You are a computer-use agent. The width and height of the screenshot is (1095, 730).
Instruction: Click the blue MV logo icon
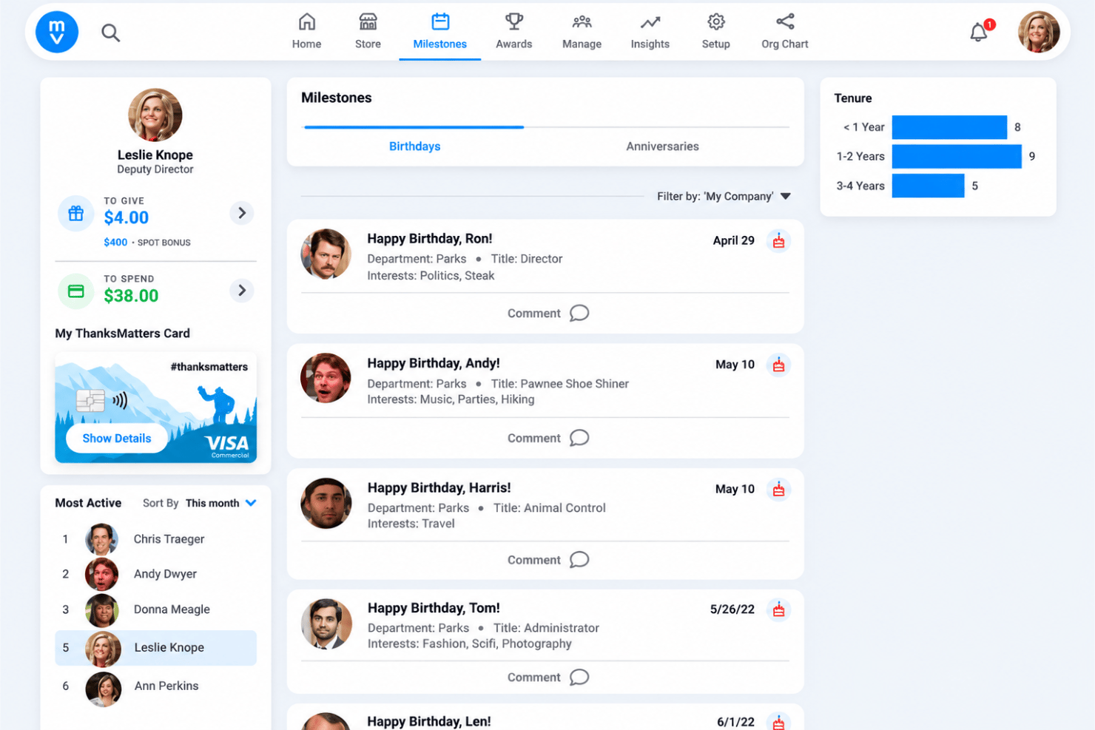point(57,32)
